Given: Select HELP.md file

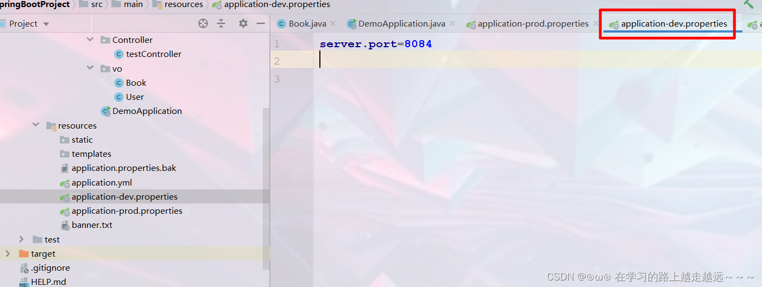Looking at the screenshot, I should coord(48,282).
